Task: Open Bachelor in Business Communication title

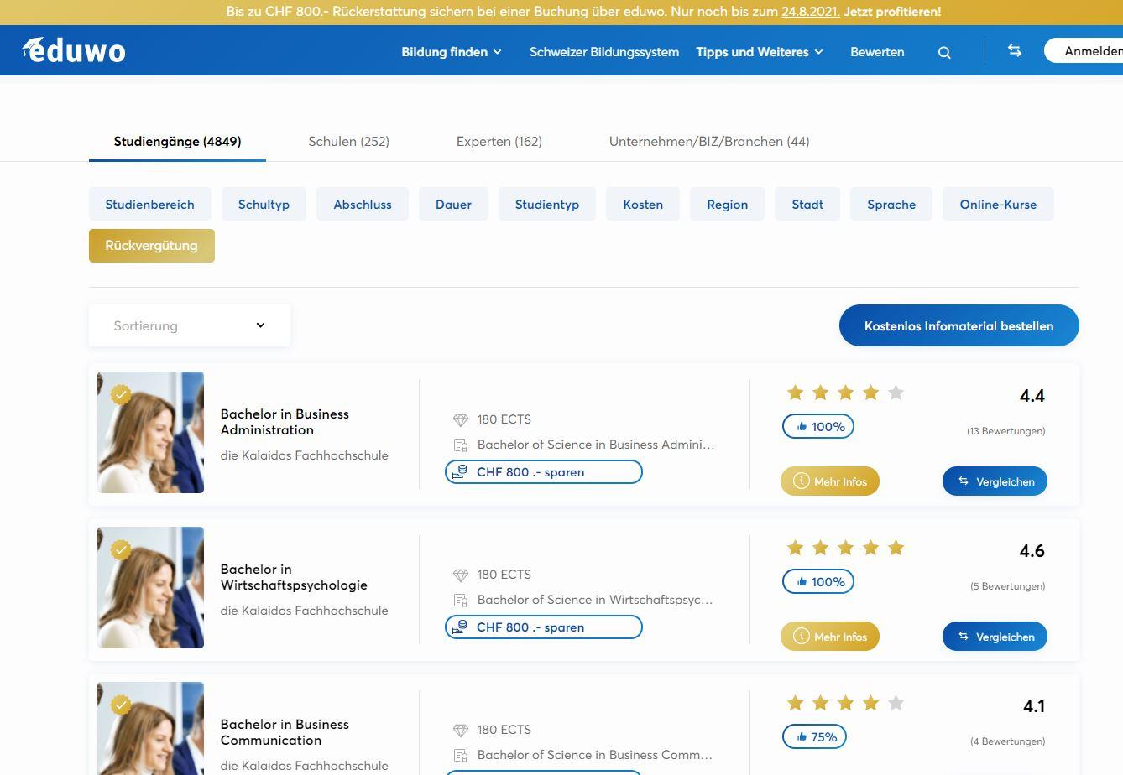Action: [285, 732]
